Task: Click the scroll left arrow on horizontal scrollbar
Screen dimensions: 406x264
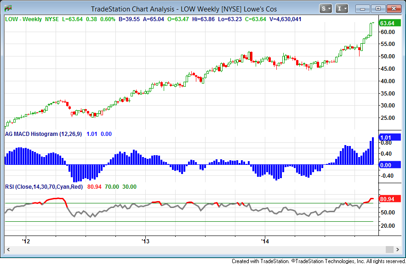Action: point(8,249)
